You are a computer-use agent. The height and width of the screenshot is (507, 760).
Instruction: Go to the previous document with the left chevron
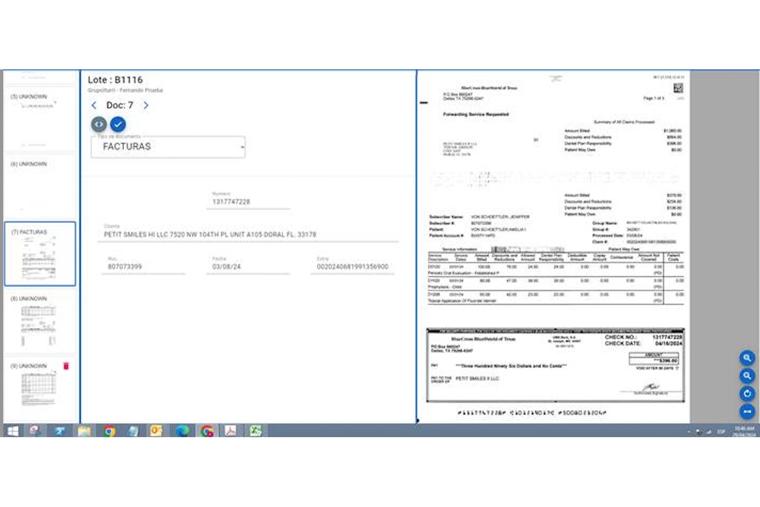tap(94, 105)
